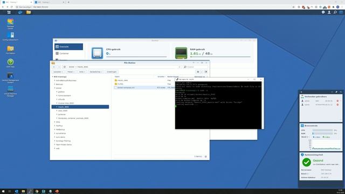Screen dimensions: 345x194
Task: Change File Station sort order icon
Action: [x=206, y=72]
